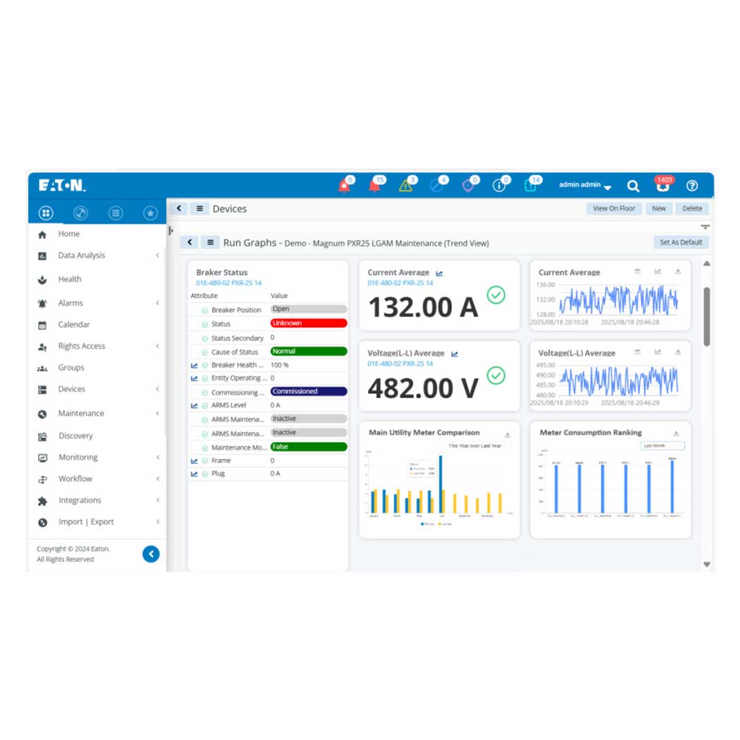Download the Meter Consumption Ranking chart
Screen dimensions: 740x740
tap(676, 434)
